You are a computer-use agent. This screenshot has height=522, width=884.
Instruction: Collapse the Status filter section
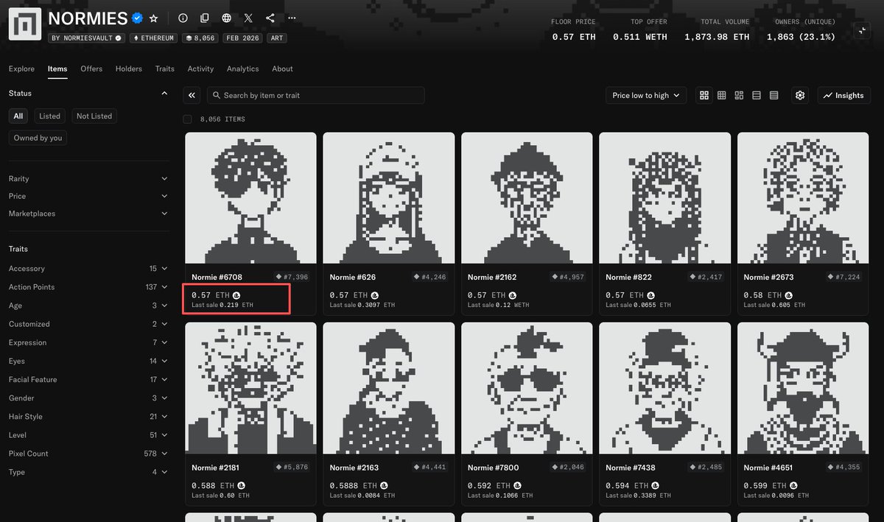click(x=164, y=94)
